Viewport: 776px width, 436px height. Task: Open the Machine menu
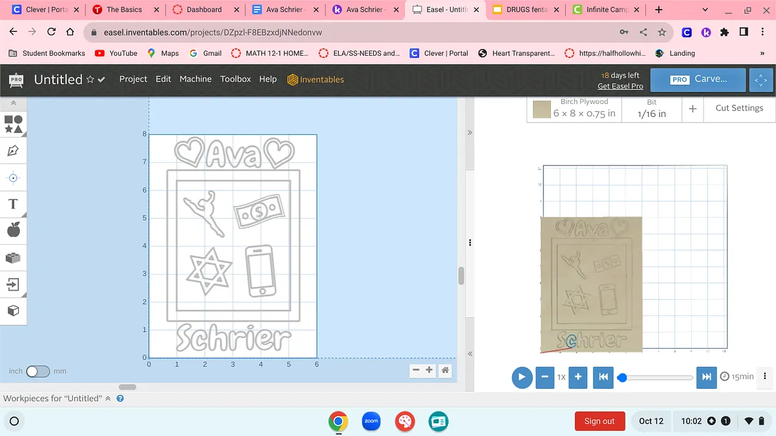pos(195,79)
